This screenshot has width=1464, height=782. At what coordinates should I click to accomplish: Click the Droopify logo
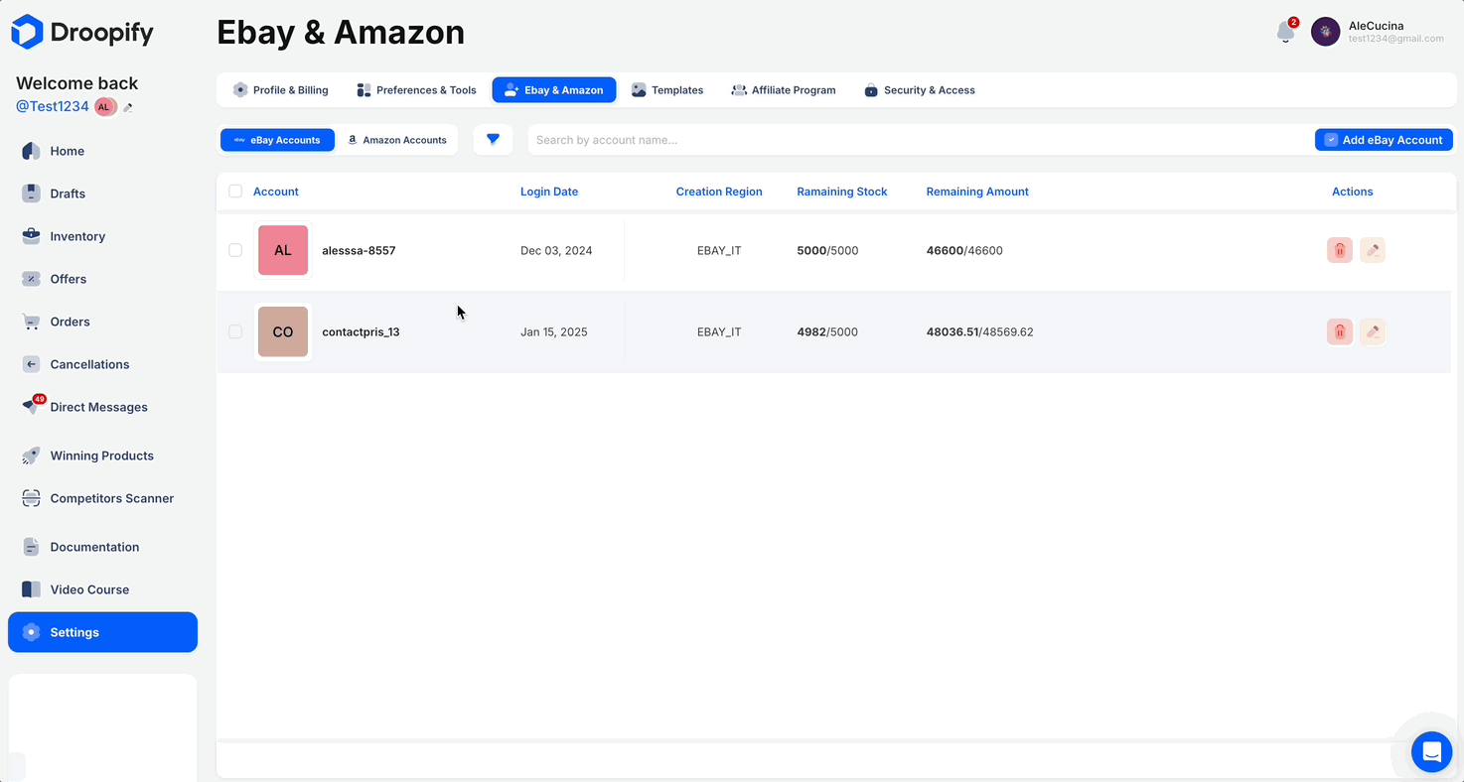pyautogui.click(x=82, y=32)
